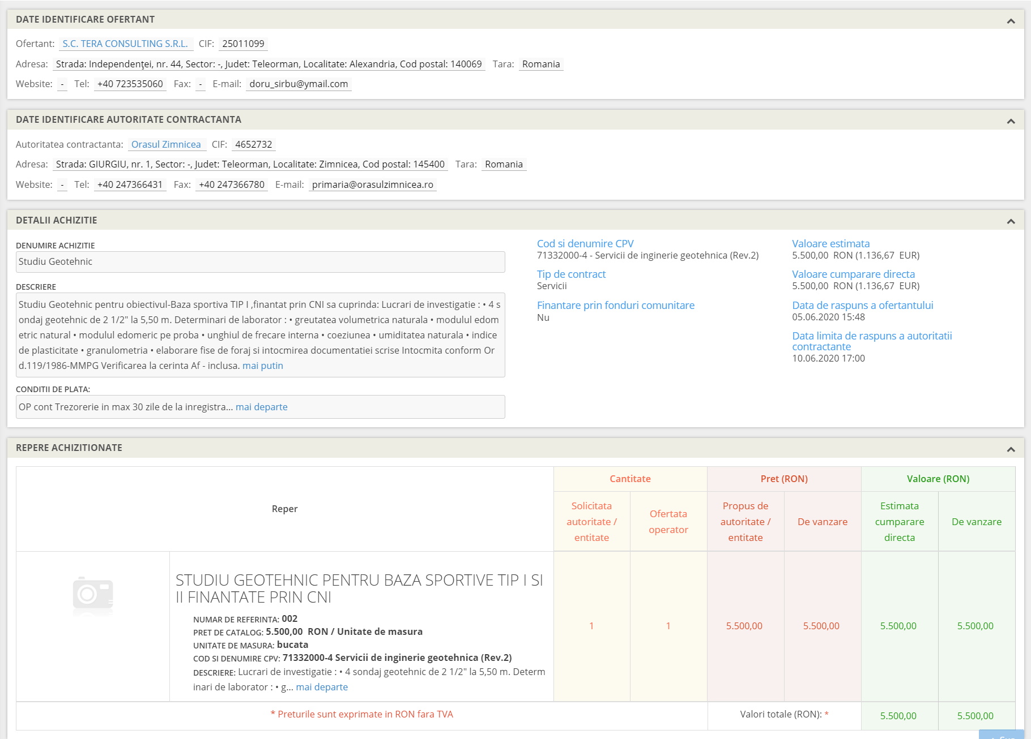Collapse the Repere Achizitionate section
Screen dimensions: 1031x739
click(x=1011, y=449)
